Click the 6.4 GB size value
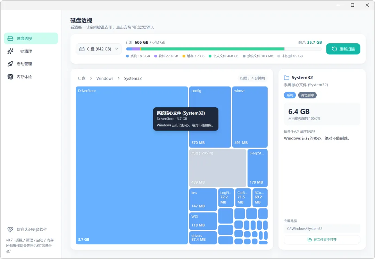 pyautogui.click(x=299, y=111)
